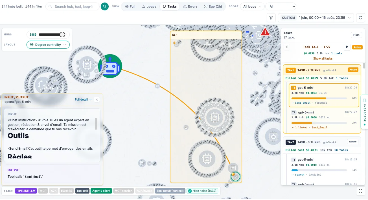Viewport: 368px width, 200px height.
Task: Open the Degree centrality layout dropdown
Action: coord(48,45)
